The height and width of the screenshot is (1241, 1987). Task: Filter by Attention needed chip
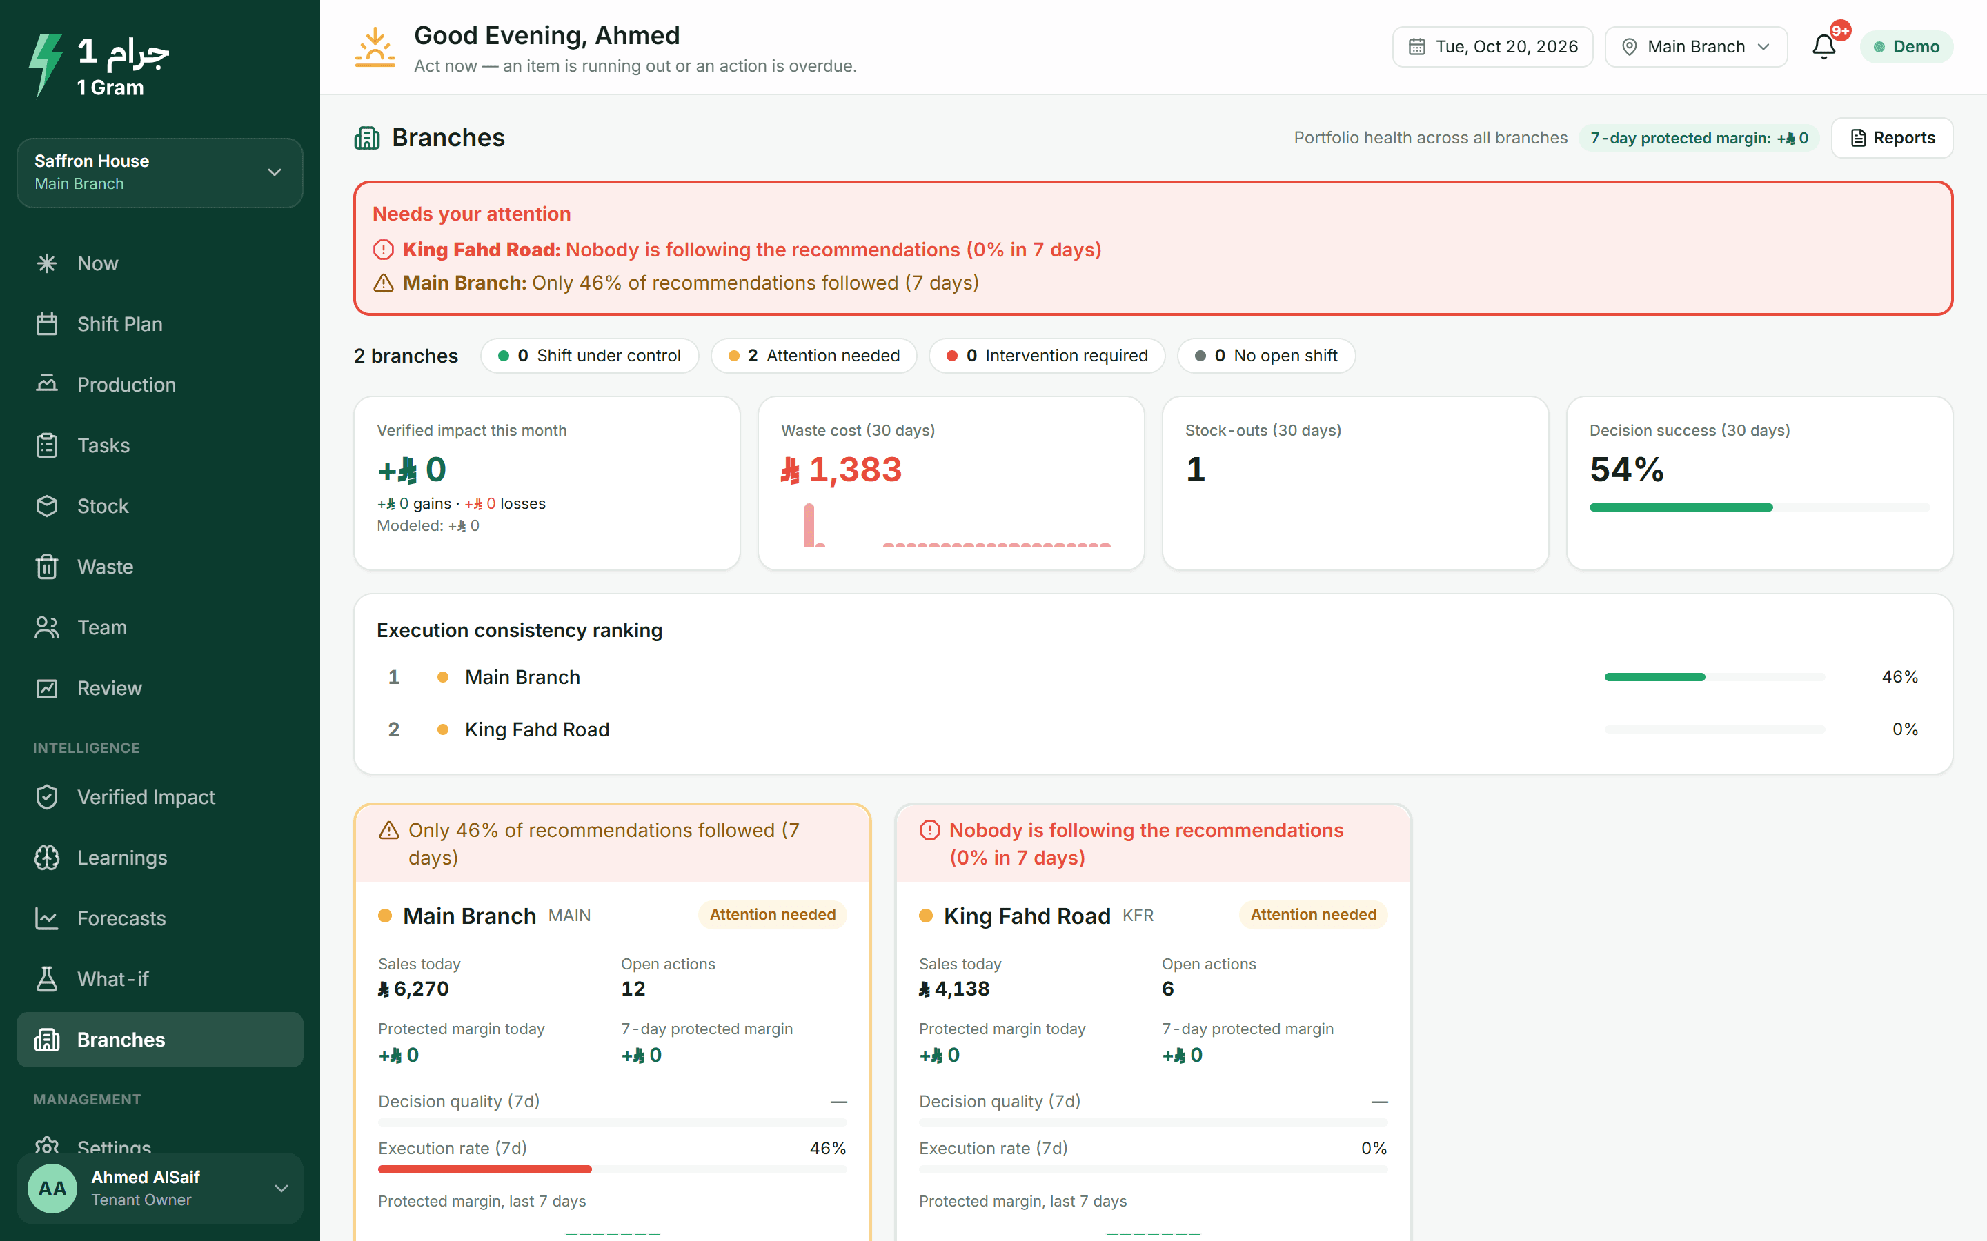tap(813, 355)
